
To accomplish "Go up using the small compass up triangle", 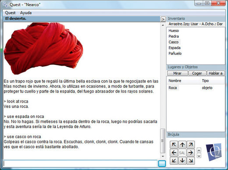I will (199, 150).
